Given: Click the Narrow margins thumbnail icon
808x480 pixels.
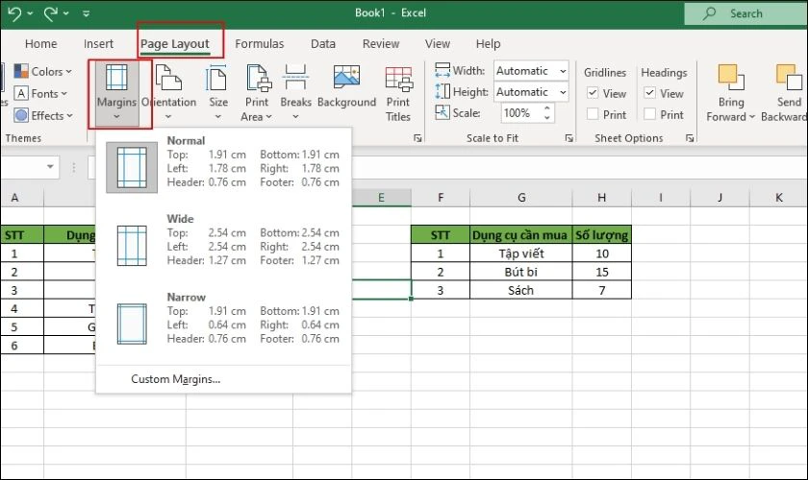Looking at the screenshot, I should (x=132, y=324).
